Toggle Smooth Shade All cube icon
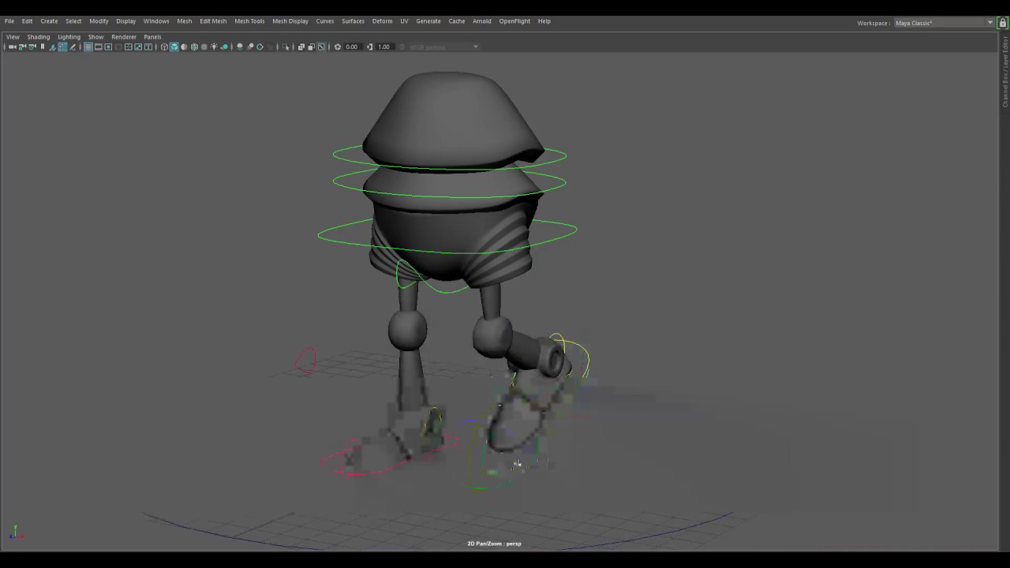Viewport: 1010px width, 568px height. click(174, 47)
